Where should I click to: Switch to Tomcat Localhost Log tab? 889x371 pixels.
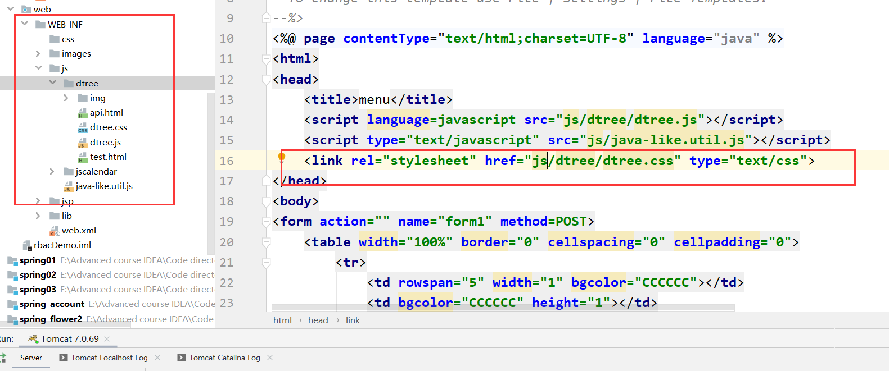[110, 358]
